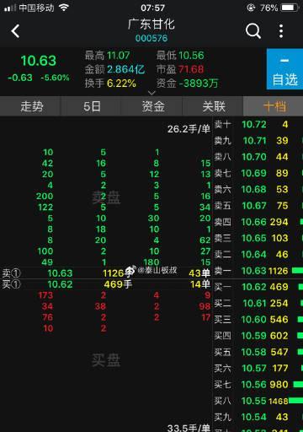Tap the orientation lock status icon
The height and width of the screenshot is (432, 303).
click(x=251, y=8)
